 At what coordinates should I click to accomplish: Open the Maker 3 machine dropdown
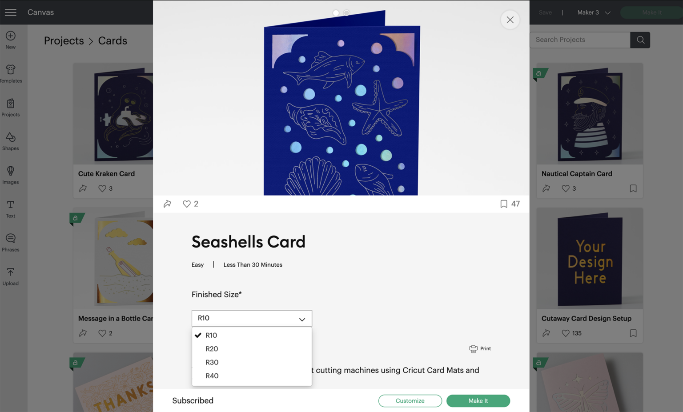(x=592, y=12)
